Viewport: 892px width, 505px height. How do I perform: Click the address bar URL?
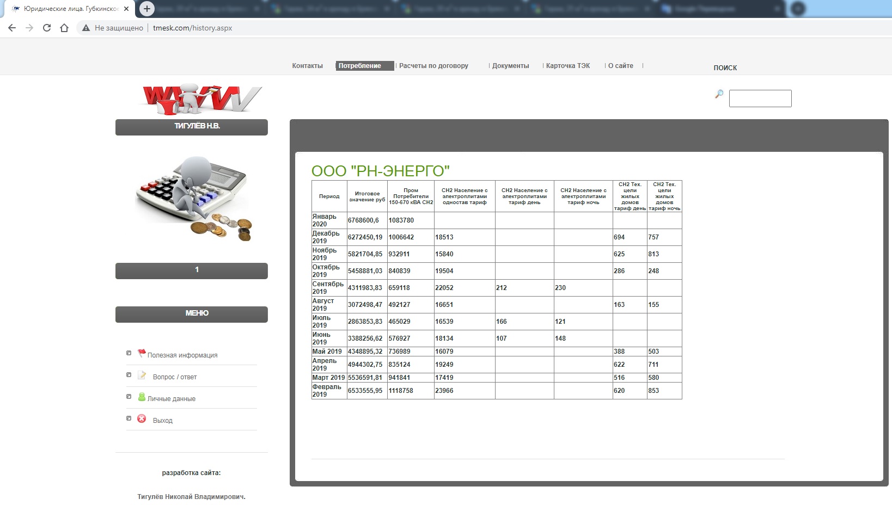point(192,28)
